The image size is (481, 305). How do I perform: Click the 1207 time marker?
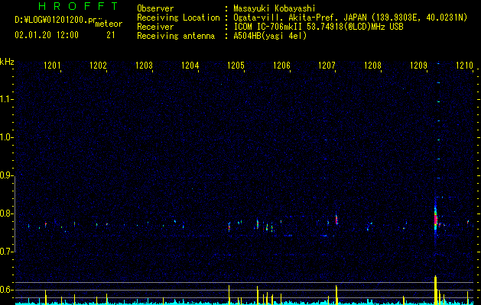click(x=327, y=66)
